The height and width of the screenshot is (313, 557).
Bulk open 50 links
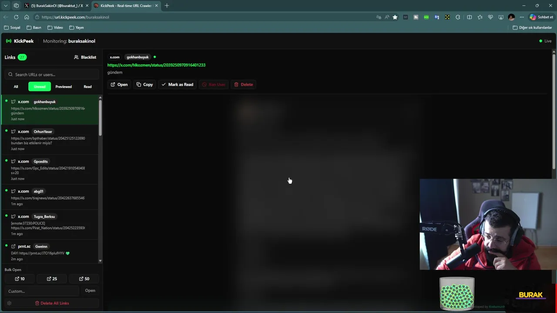(84, 279)
